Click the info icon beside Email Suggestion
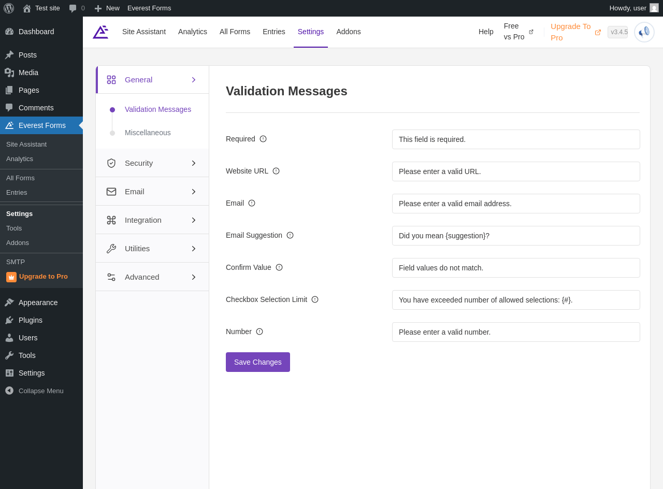The image size is (663, 489). (290, 235)
